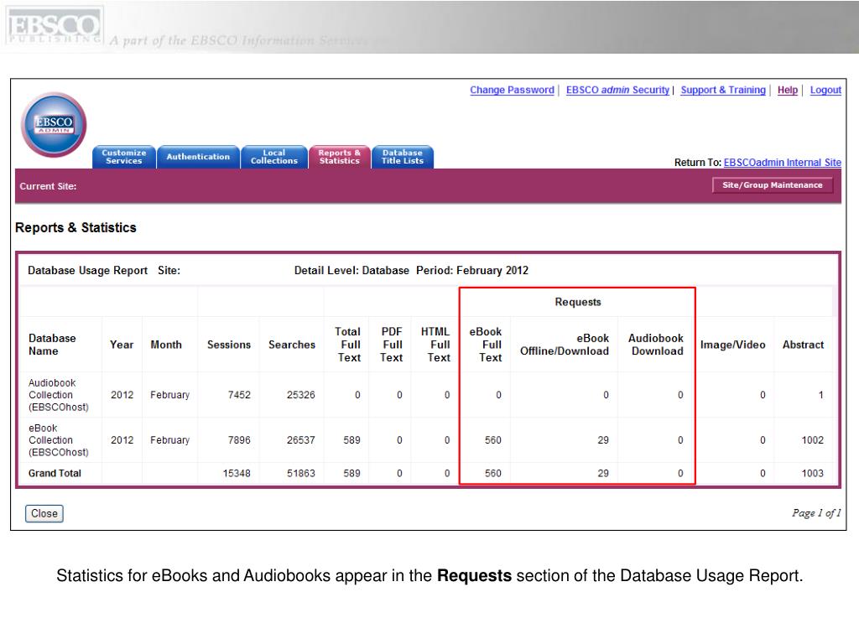Click the Detail Level: Database label
Screen dimensions: 859x644
point(351,271)
